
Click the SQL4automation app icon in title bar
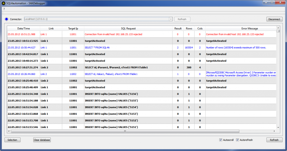3,3
